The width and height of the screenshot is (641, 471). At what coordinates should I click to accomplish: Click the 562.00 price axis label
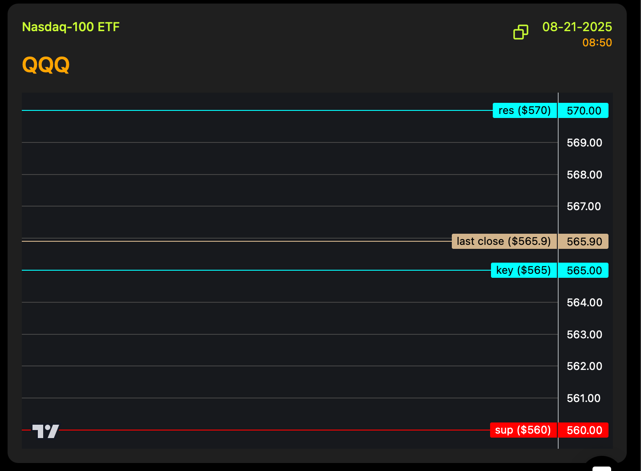click(584, 366)
